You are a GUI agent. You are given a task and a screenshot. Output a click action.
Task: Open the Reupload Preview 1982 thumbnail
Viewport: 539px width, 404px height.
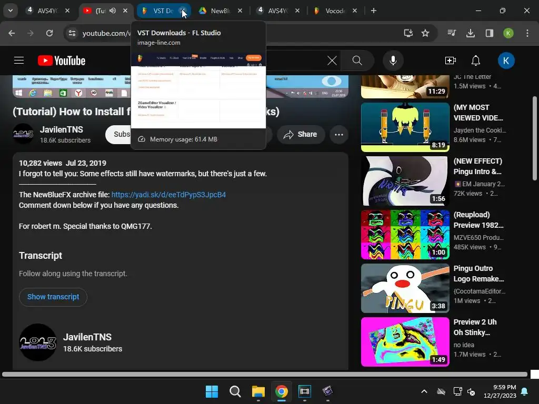(405, 234)
